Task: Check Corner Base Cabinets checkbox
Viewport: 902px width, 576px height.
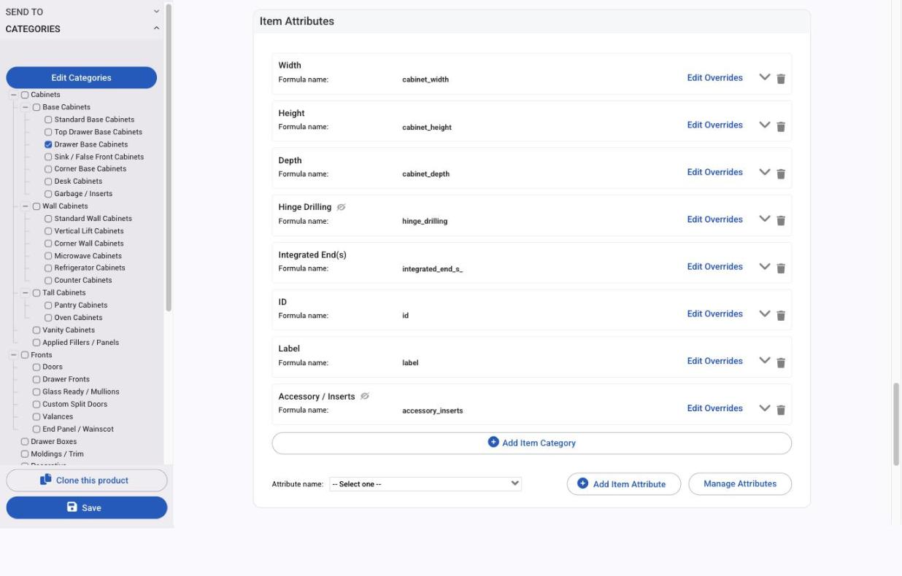Action: 48,169
